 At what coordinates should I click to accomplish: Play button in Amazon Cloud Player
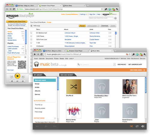click(17, 76)
